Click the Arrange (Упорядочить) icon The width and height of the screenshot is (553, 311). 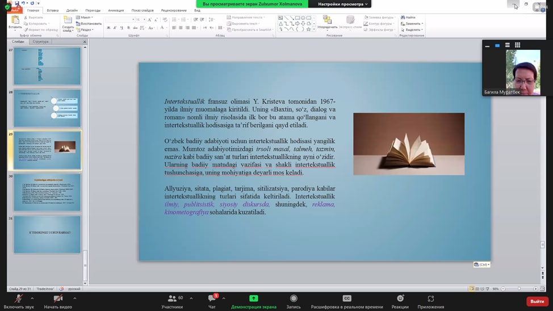(327, 20)
